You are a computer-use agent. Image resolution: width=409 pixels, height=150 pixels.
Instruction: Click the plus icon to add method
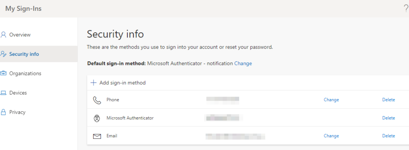93,83
